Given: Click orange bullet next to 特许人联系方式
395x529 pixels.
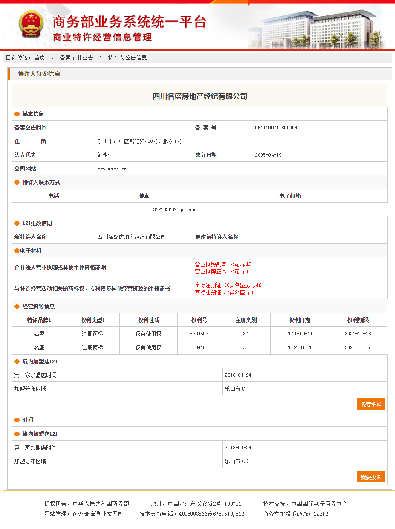Looking at the screenshot, I should point(17,182).
